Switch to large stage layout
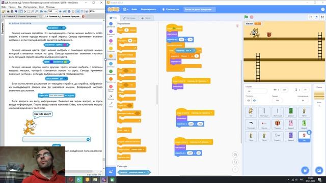 tap(316, 17)
